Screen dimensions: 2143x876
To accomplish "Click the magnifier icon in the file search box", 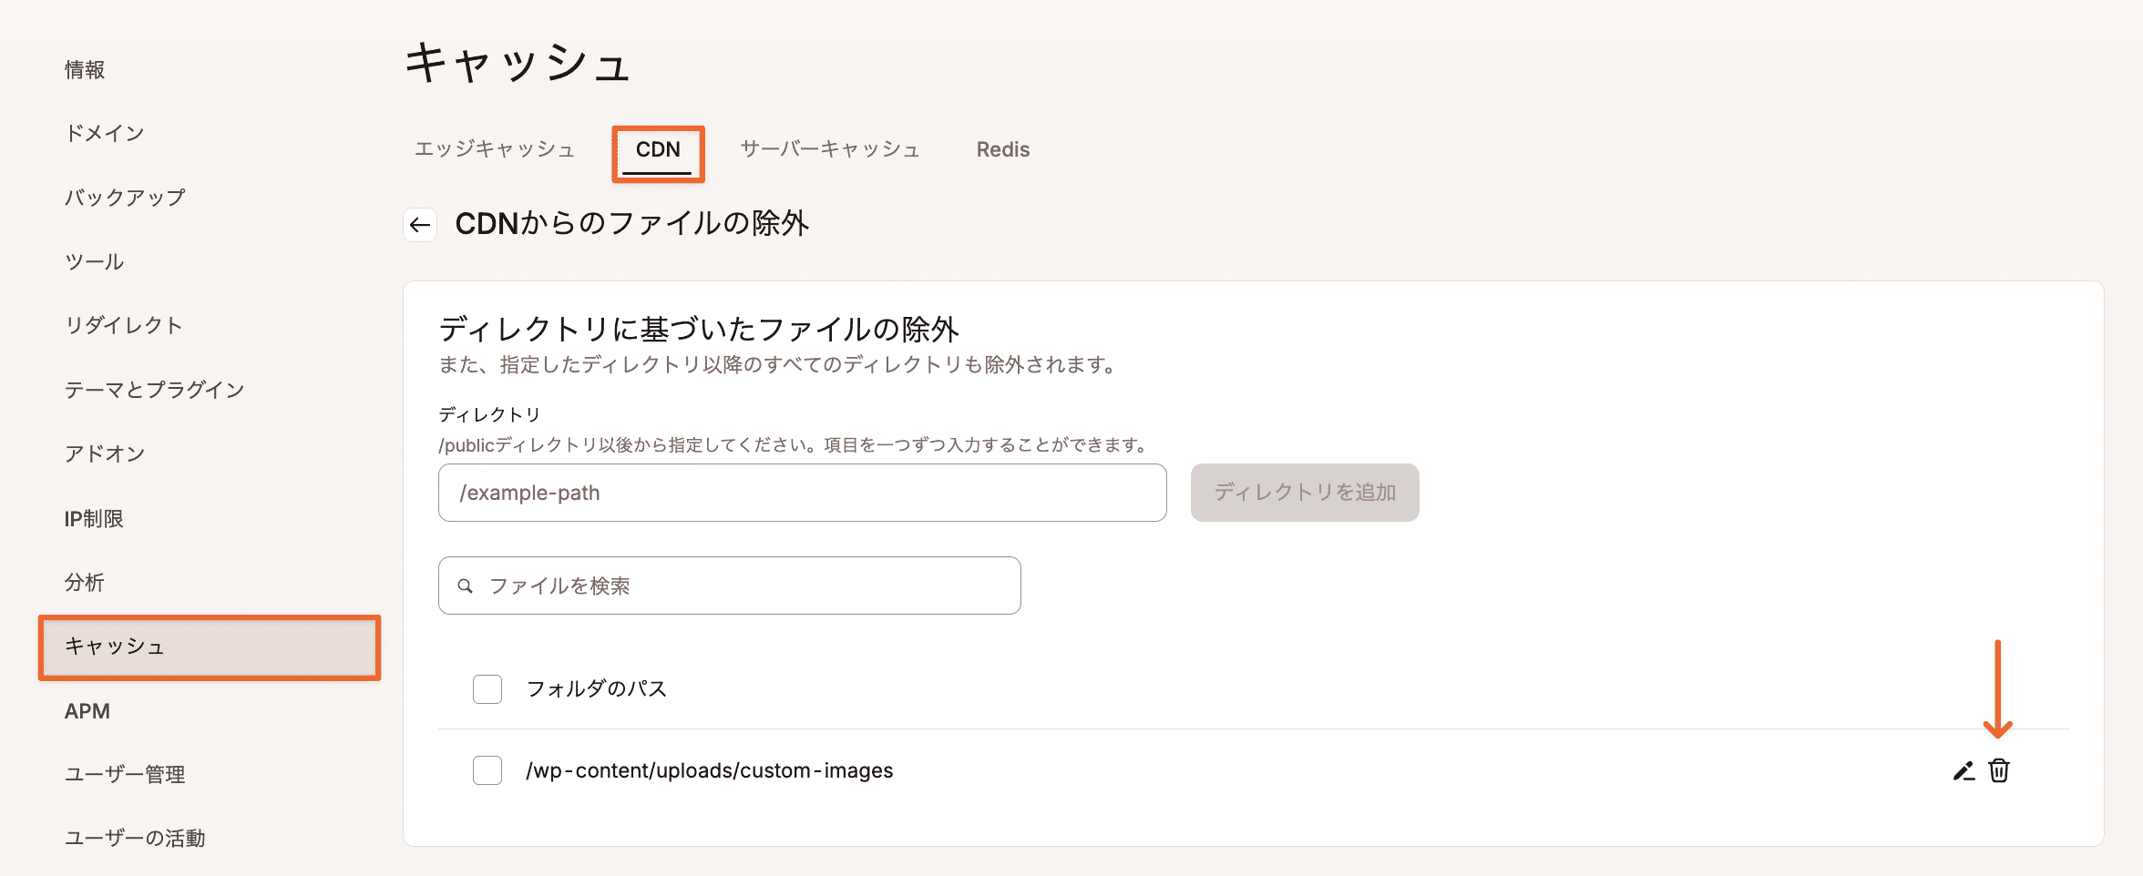I will 465,586.
